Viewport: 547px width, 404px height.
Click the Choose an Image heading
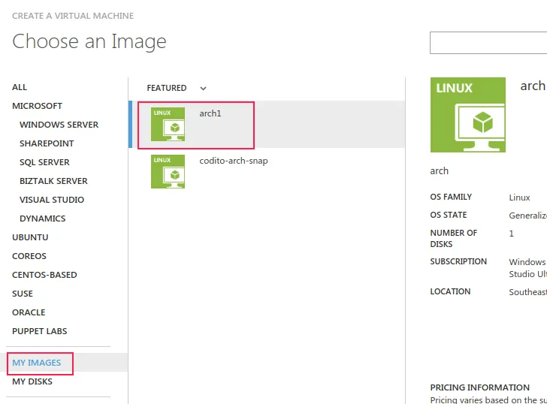click(89, 42)
